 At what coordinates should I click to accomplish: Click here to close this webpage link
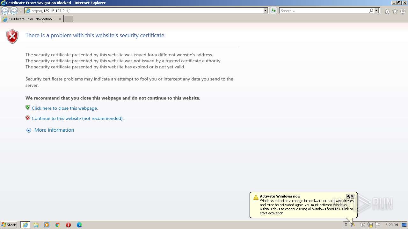click(65, 108)
